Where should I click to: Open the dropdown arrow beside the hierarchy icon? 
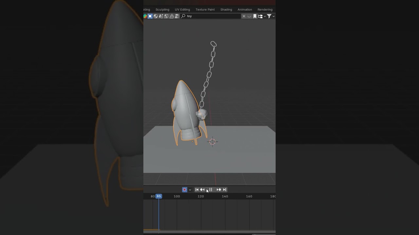264,16
